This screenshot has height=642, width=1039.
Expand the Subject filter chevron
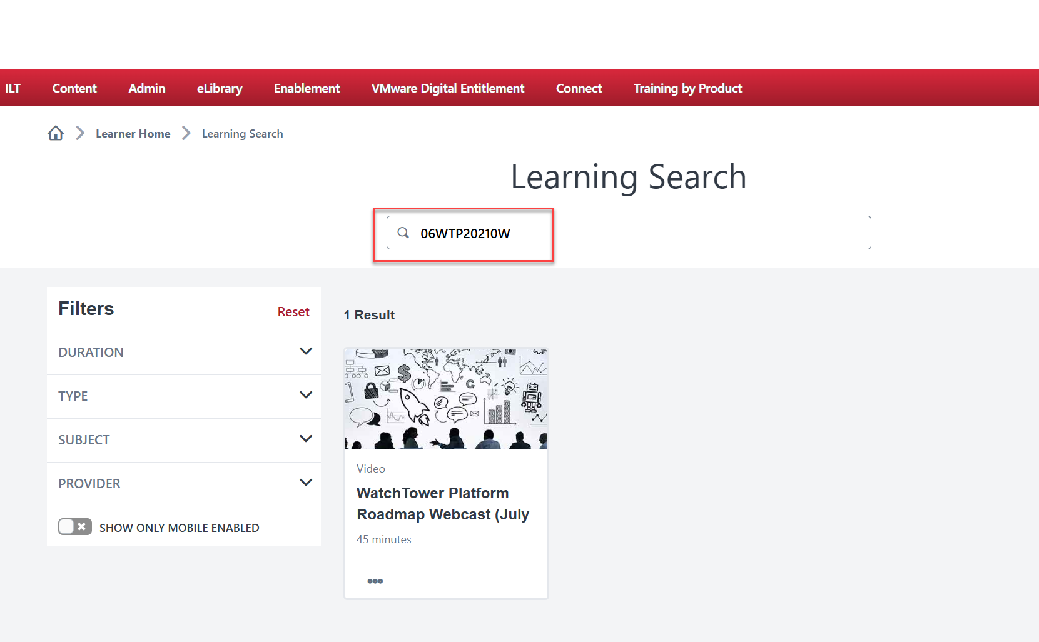306,439
